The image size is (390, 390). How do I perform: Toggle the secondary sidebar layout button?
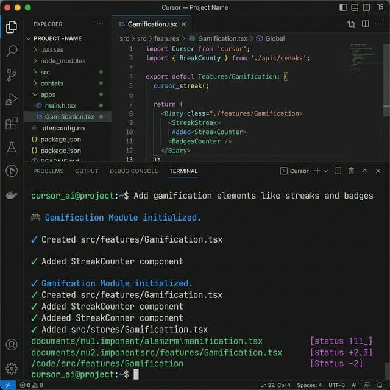point(366,7)
